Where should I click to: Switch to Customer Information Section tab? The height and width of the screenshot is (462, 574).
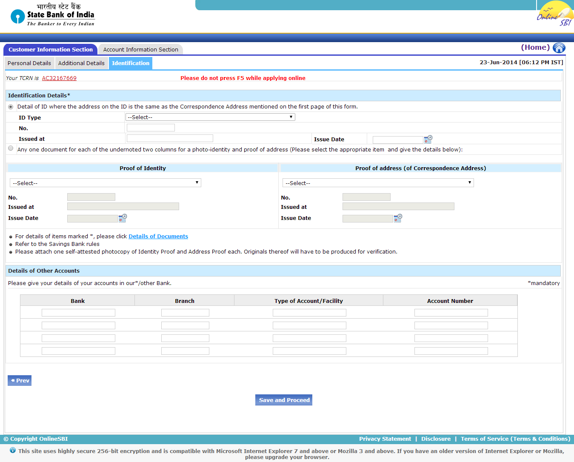click(51, 49)
